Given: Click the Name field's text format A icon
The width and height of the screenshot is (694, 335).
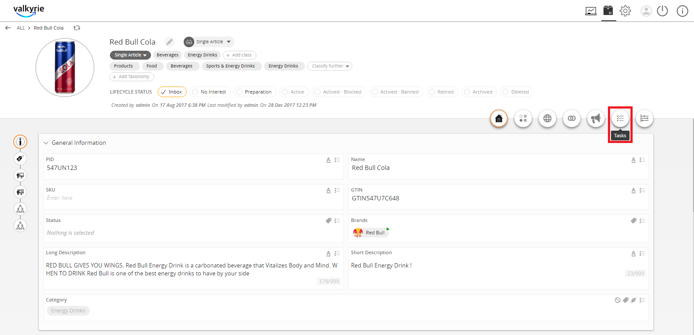Looking at the screenshot, I should pos(634,160).
